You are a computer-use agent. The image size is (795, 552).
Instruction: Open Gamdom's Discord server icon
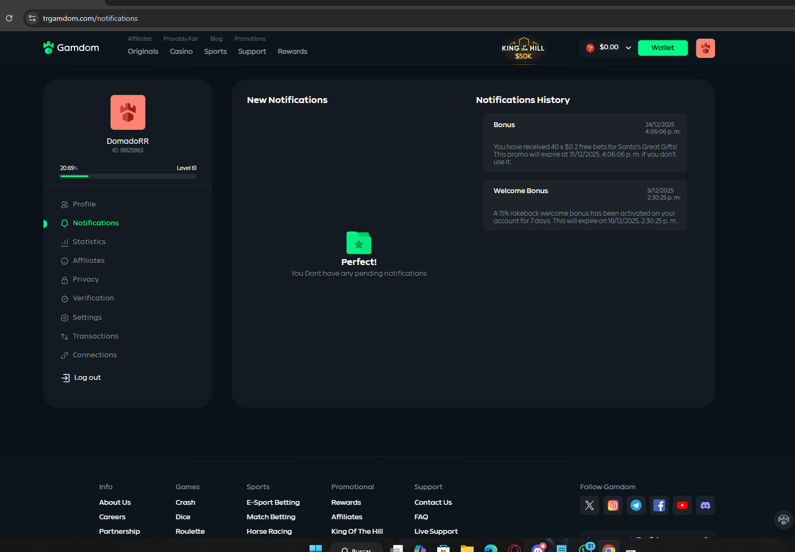coord(705,505)
